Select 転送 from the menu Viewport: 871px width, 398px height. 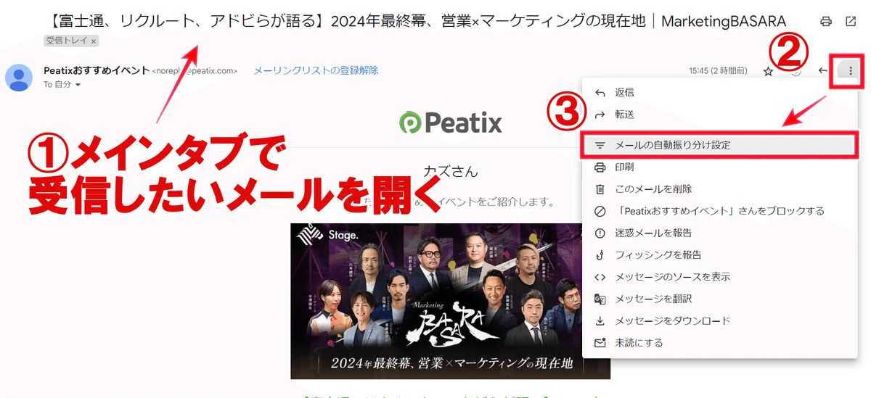click(x=719, y=115)
